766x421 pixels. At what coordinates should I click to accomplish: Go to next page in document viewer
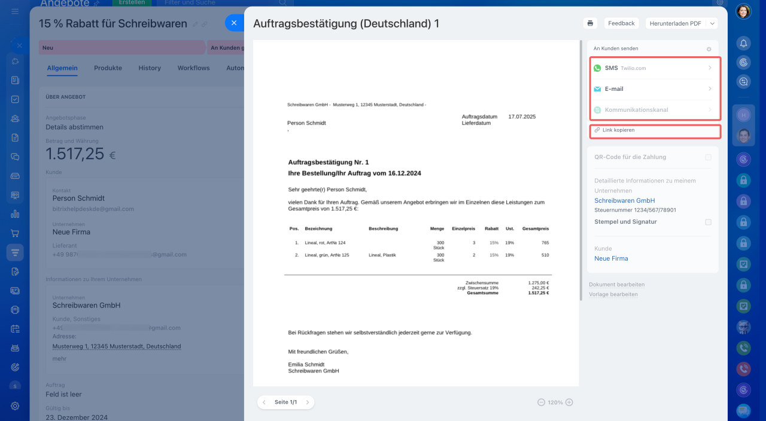pos(308,402)
